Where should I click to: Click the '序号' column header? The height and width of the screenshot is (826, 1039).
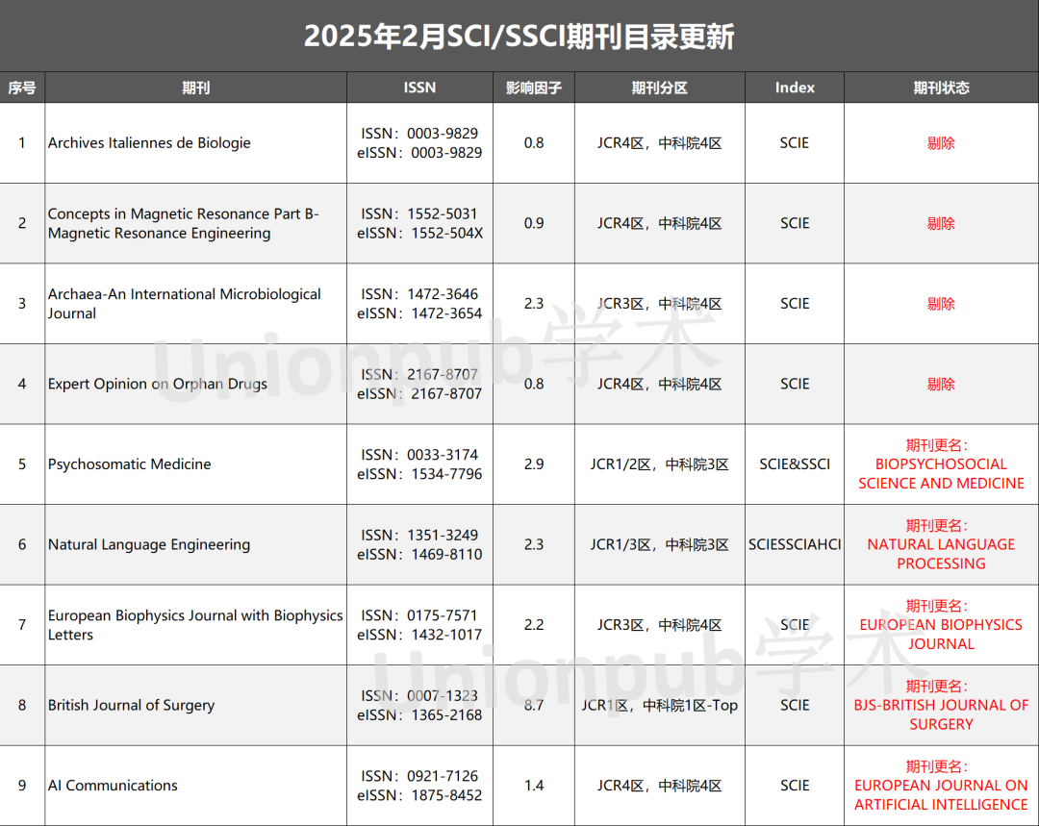point(22,88)
